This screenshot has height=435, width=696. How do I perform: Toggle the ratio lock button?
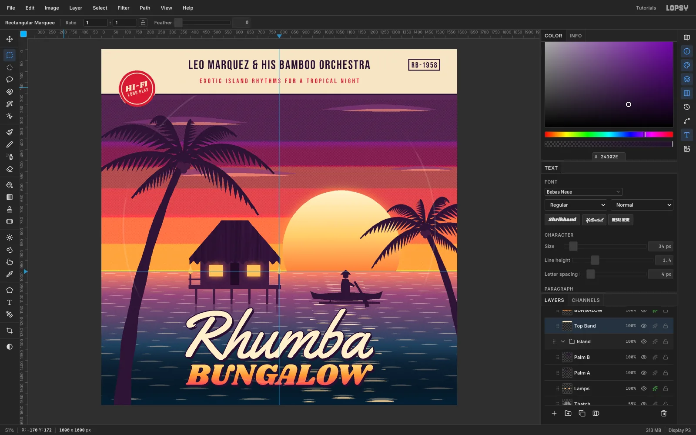tap(143, 23)
